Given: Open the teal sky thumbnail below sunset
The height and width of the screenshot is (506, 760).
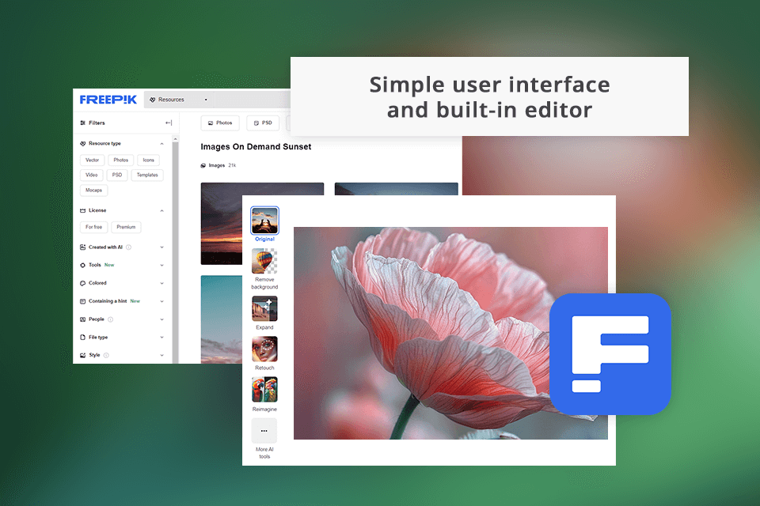Looking at the screenshot, I should click(x=222, y=319).
